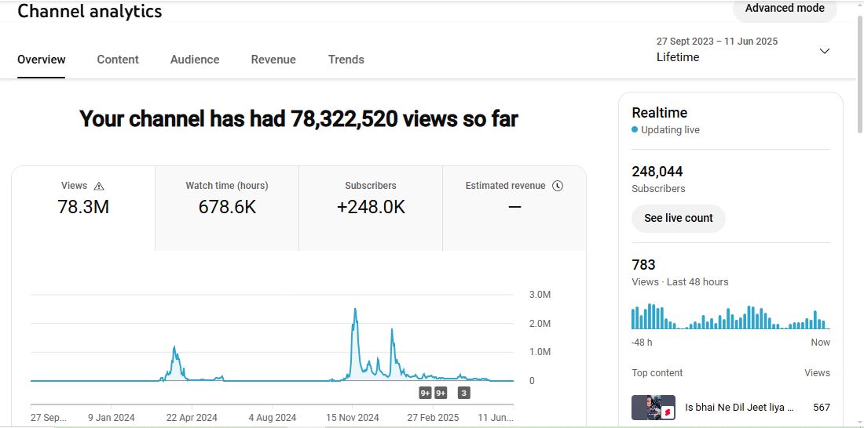Open the Audience tab
864x428 pixels.
pos(195,60)
